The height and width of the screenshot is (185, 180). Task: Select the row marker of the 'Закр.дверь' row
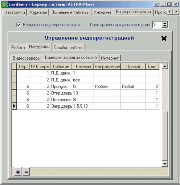[x=14, y=106]
